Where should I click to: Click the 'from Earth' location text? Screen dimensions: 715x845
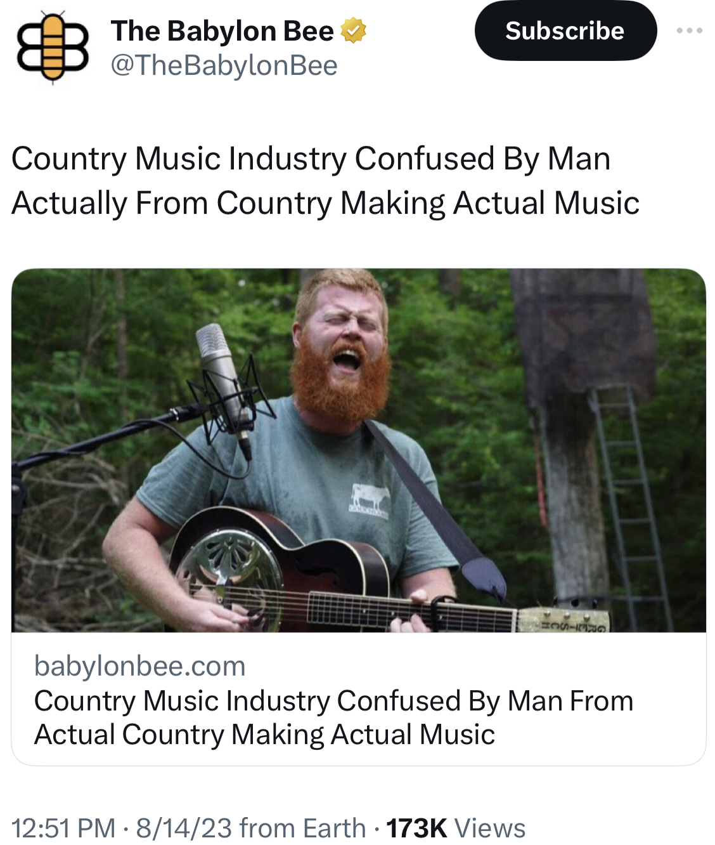[x=303, y=828]
